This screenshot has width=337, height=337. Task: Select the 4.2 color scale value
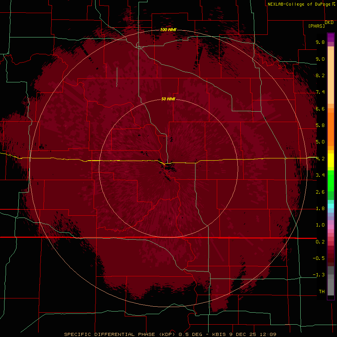pyautogui.click(x=320, y=159)
